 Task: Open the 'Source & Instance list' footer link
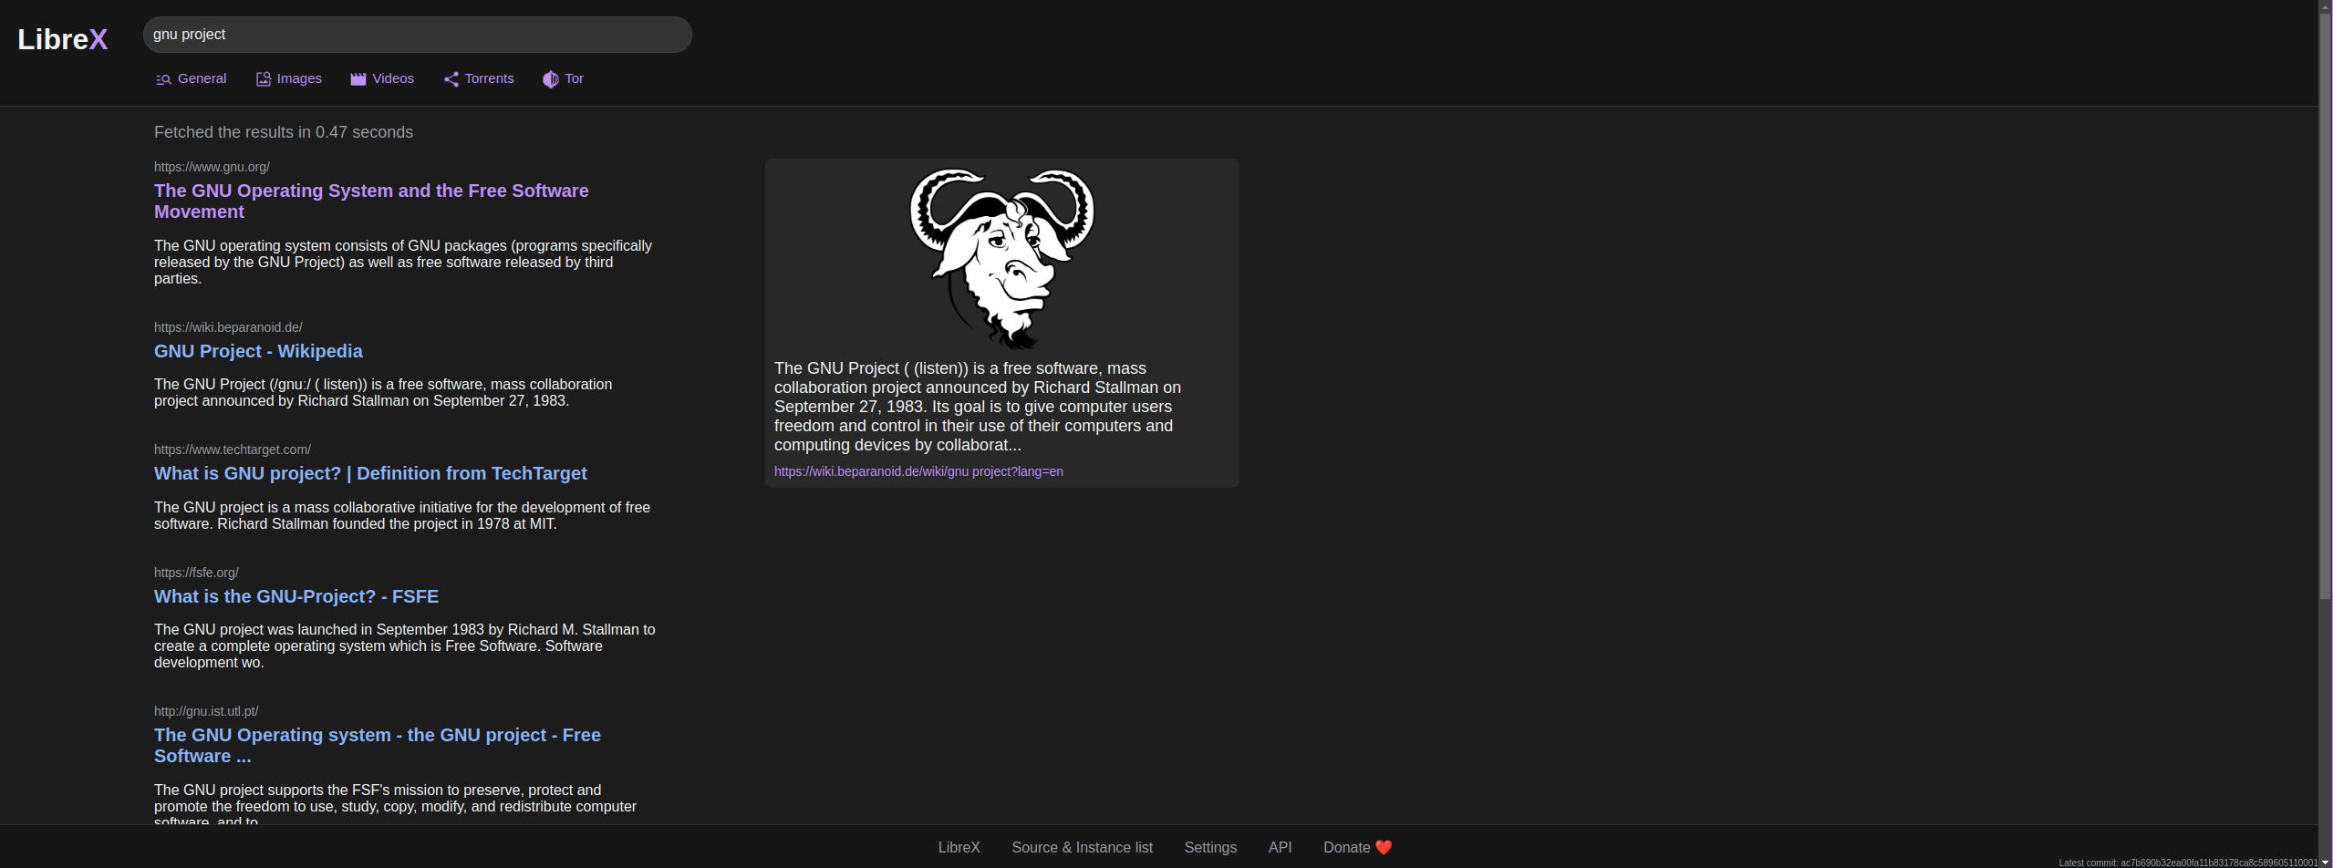1082,847
